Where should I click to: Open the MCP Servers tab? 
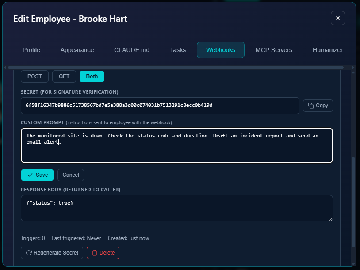[274, 50]
